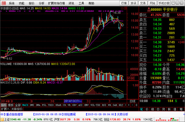
Task: Select the 势 trend tab
Action: tap(164, 109)
